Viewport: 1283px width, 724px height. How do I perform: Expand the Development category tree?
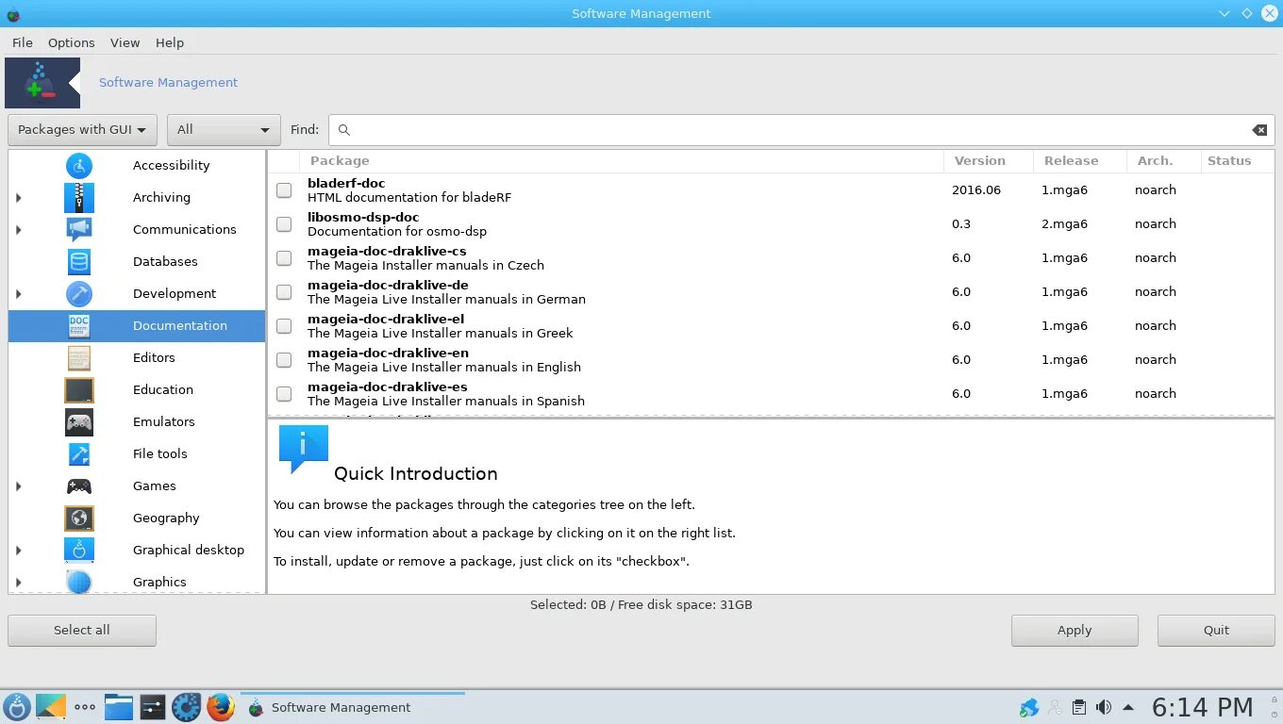[x=18, y=293]
